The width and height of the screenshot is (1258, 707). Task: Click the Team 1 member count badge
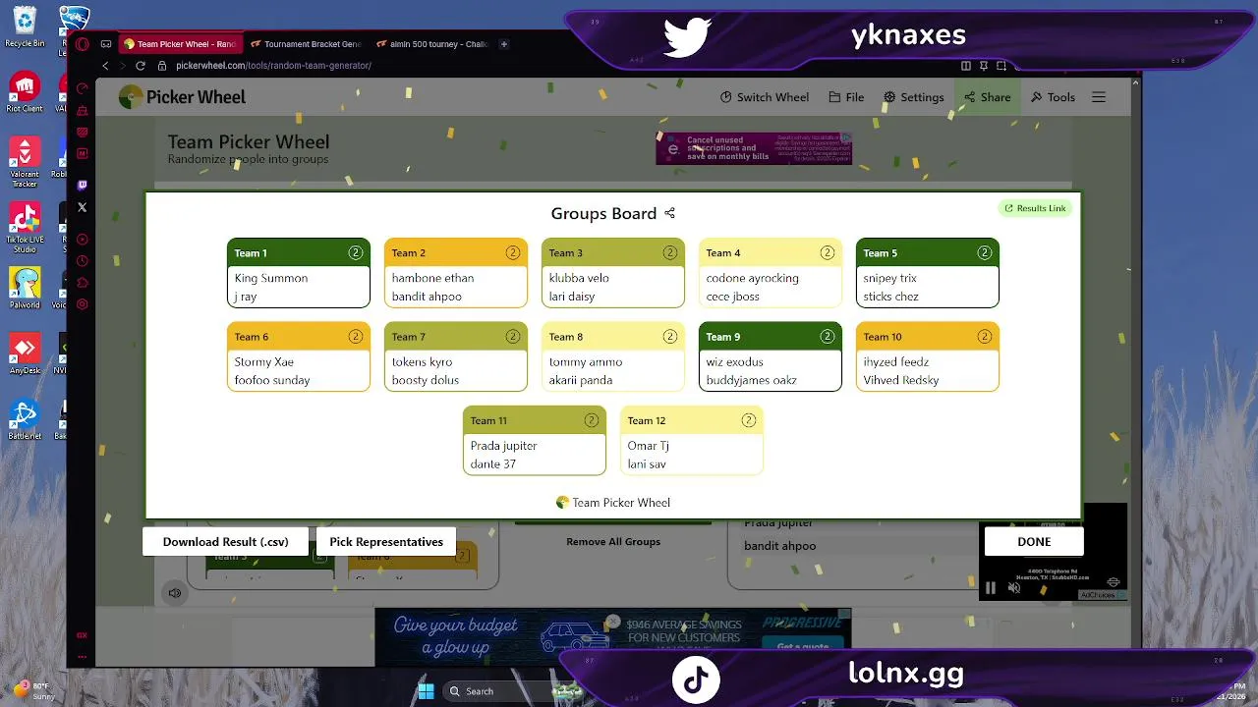click(x=356, y=252)
